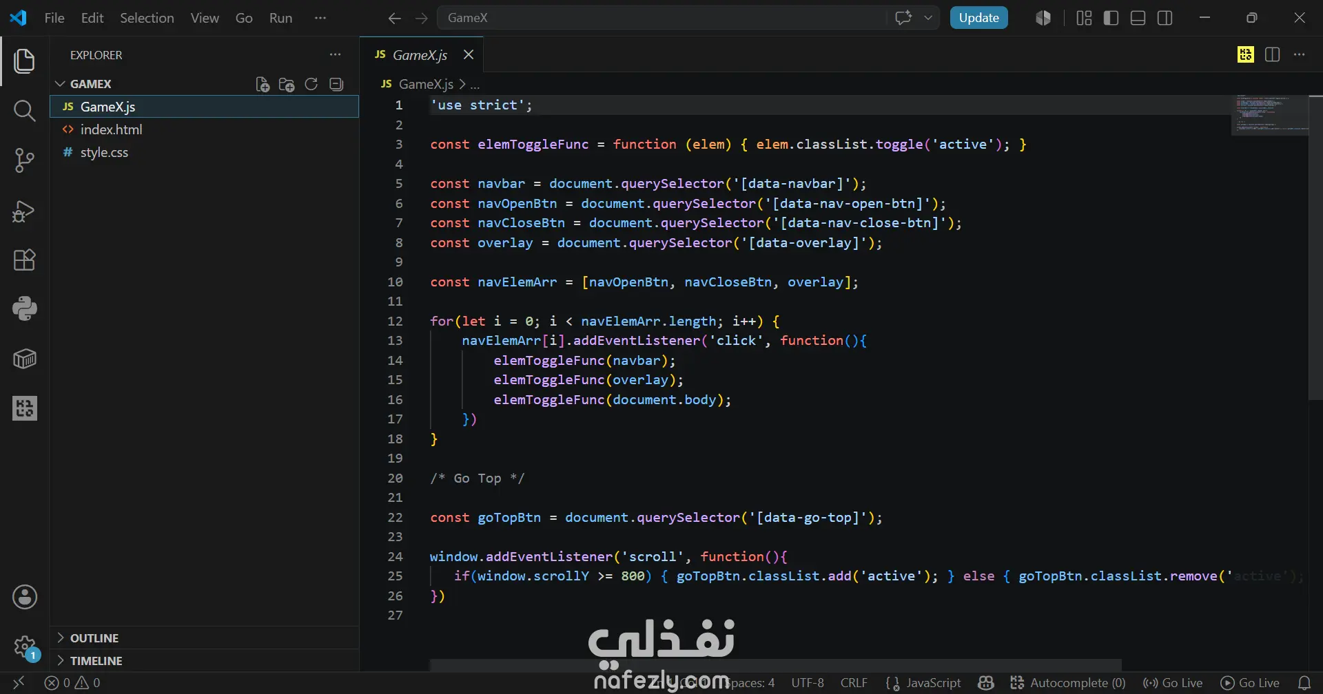Open the container box icon in activity bar
The width and height of the screenshot is (1323, 694).
pos(25,359)
